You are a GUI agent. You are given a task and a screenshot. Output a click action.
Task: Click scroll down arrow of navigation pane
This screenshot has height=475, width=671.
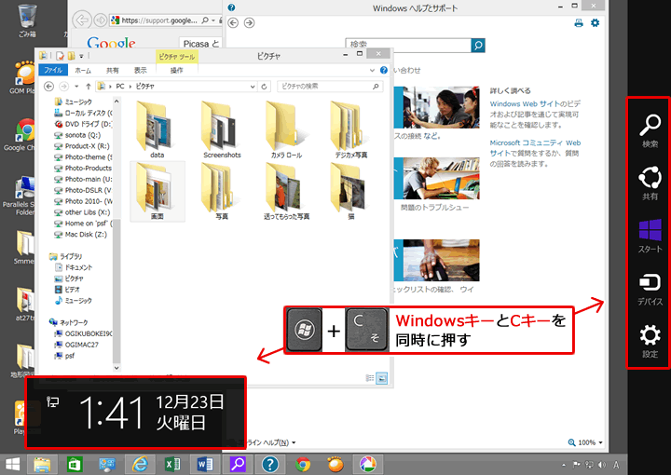[x=116, y=367]
